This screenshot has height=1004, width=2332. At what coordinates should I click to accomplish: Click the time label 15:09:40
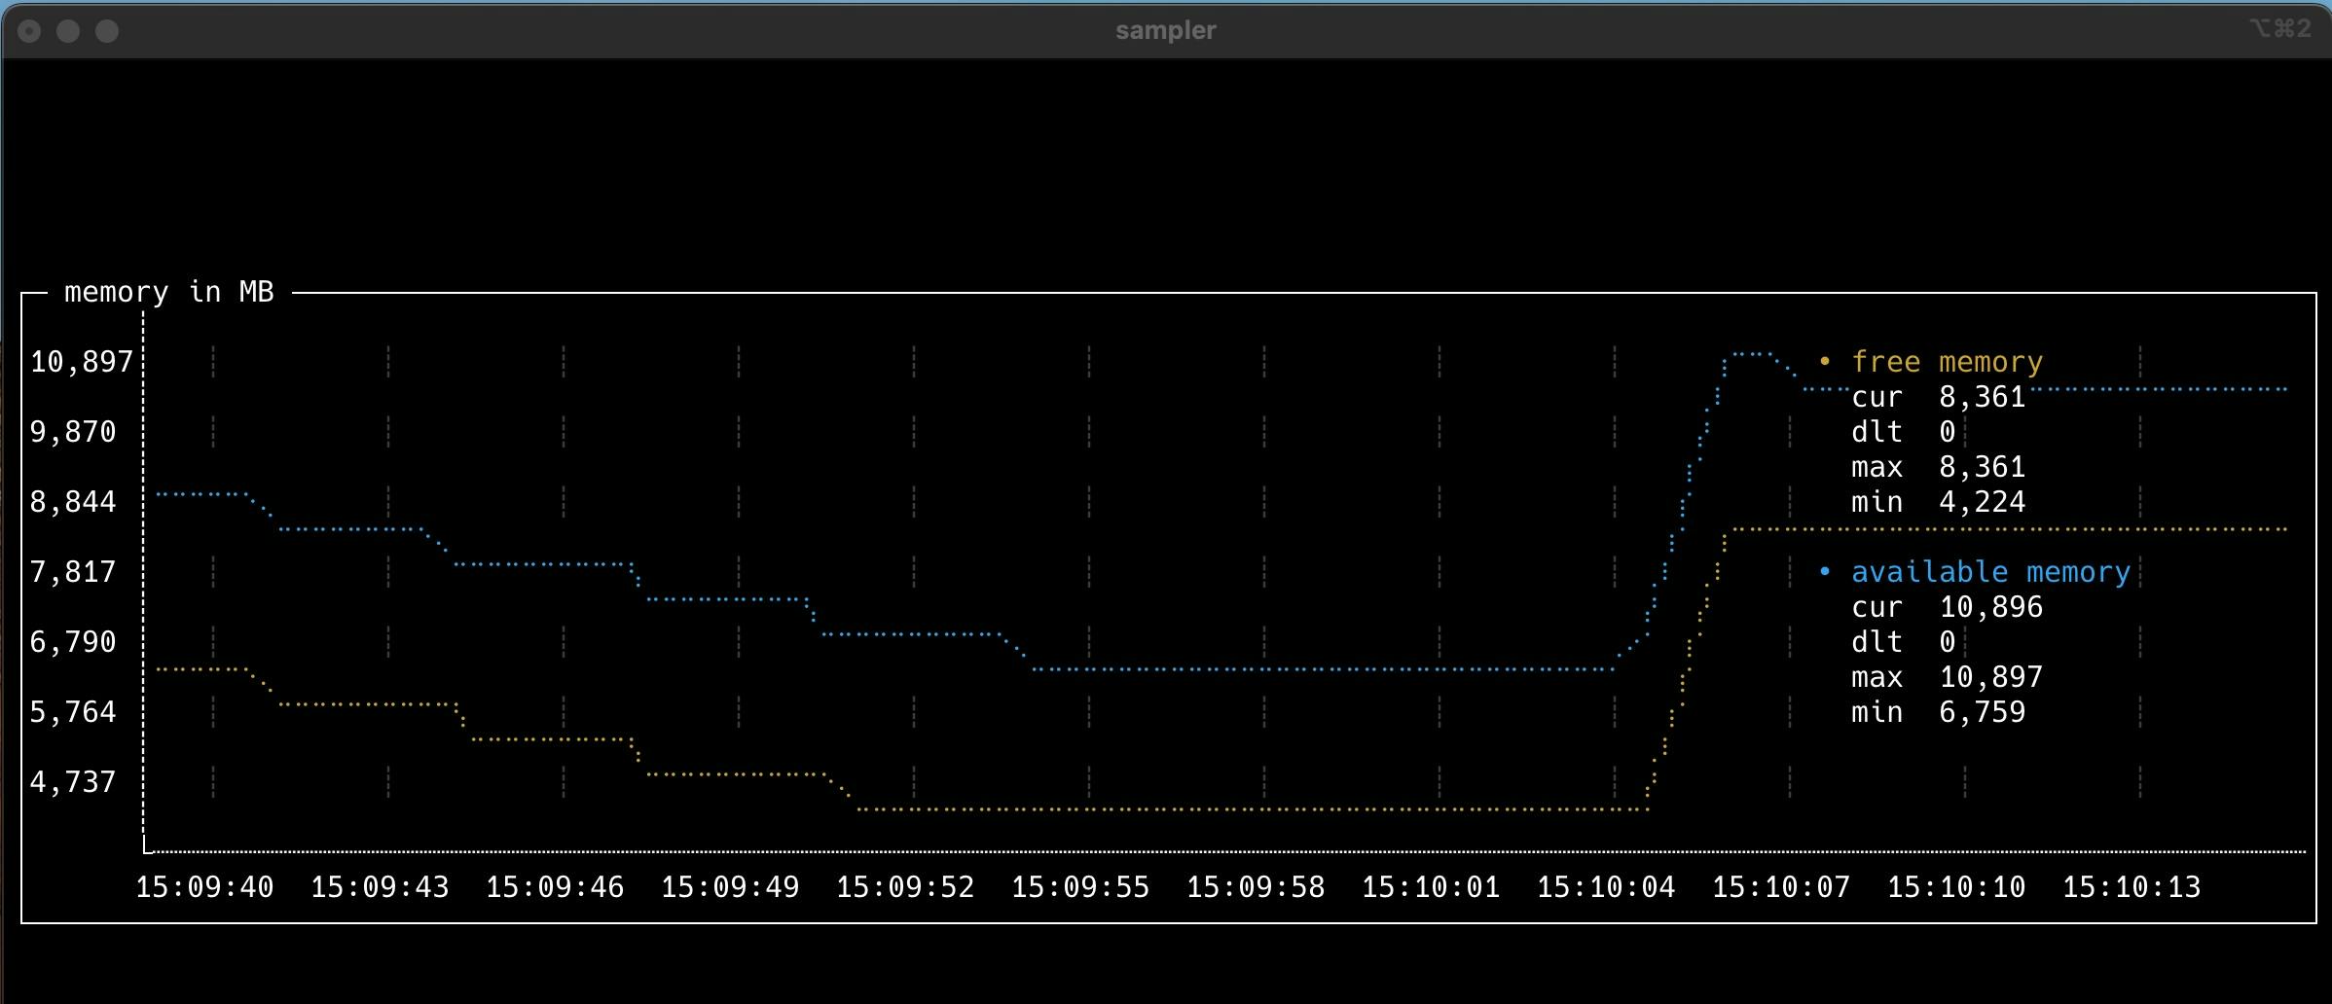(x=204, y=887)
